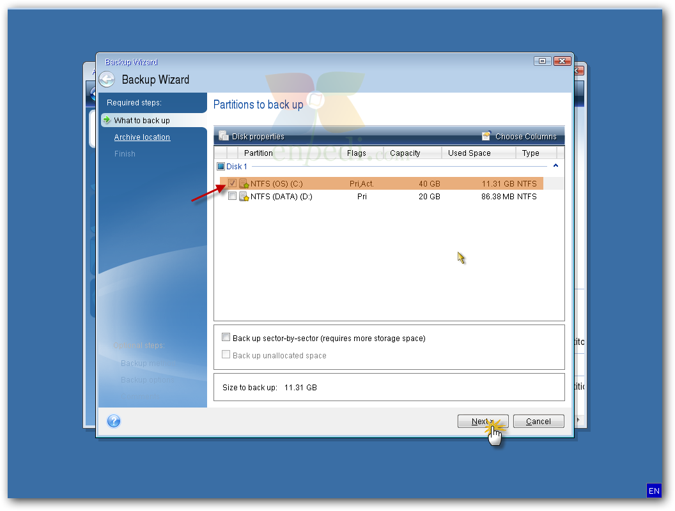675x511 pixels.
Task: Open the blue Help question mark icon
Action: pyautogui.click(x=114, y=421)
